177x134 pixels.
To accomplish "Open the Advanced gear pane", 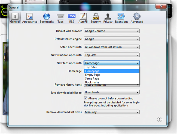I will point(137,18).
